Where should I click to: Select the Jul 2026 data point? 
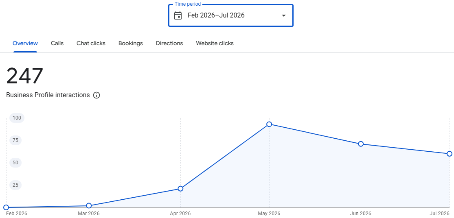tap(450, 153)
